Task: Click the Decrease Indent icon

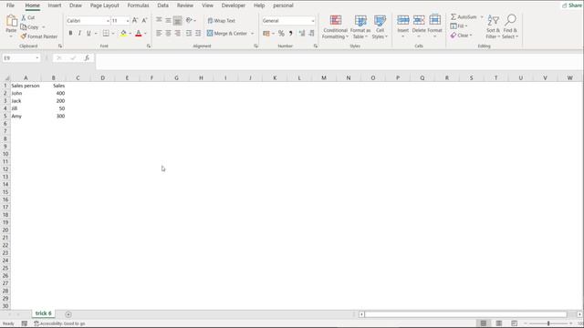Action: [189, 34]
